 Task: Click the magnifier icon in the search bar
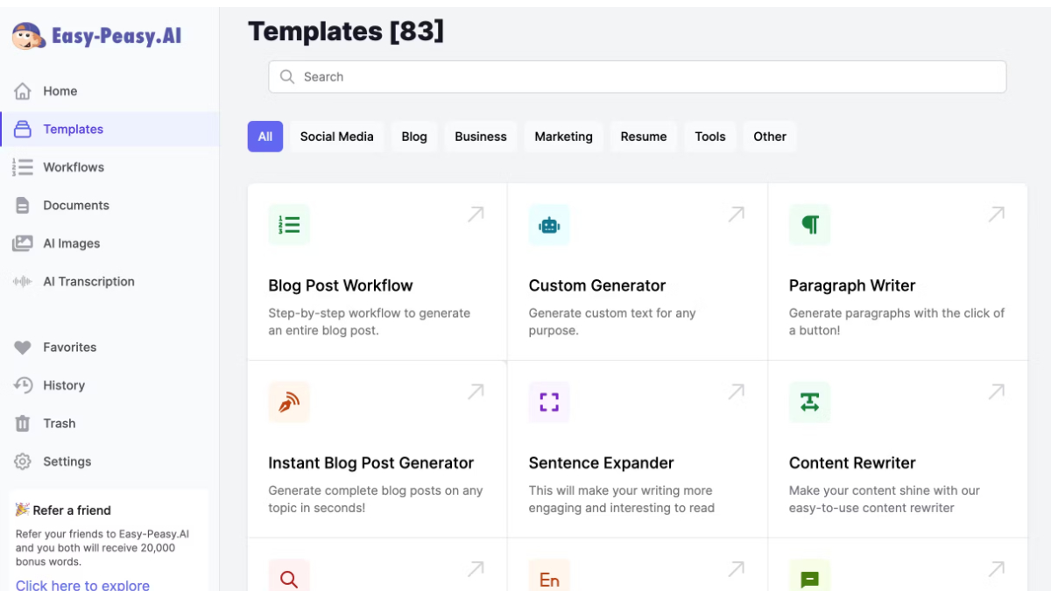tap(286, 77)
